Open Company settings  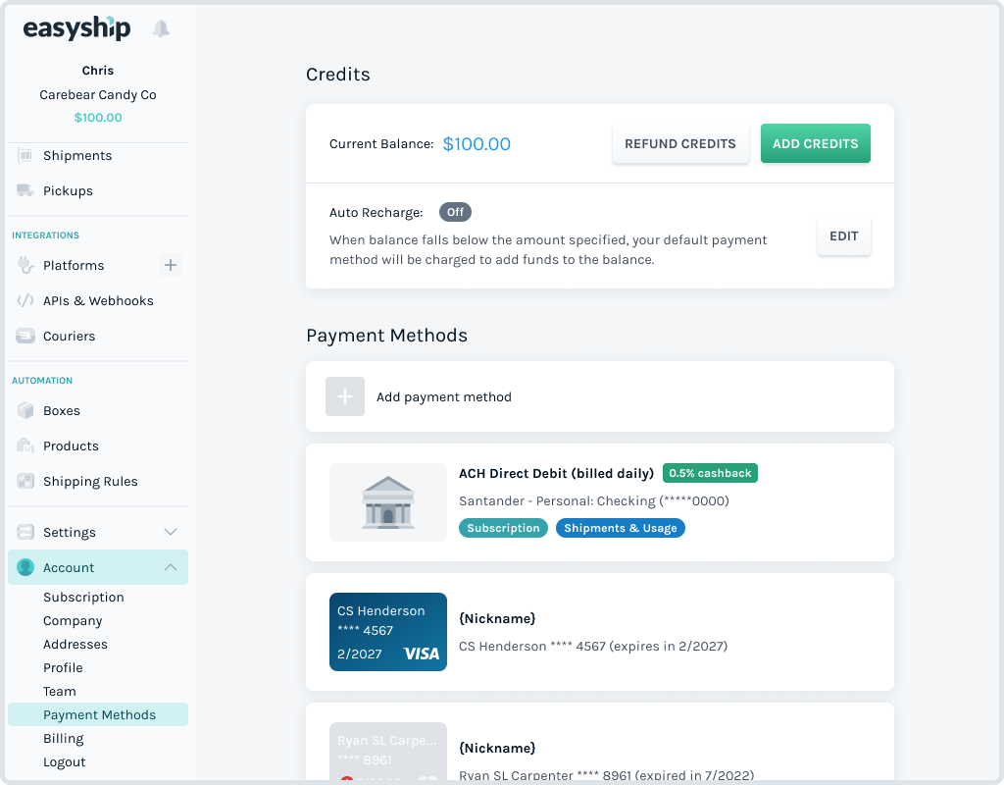pyautogui.click(x=73, y=621)
